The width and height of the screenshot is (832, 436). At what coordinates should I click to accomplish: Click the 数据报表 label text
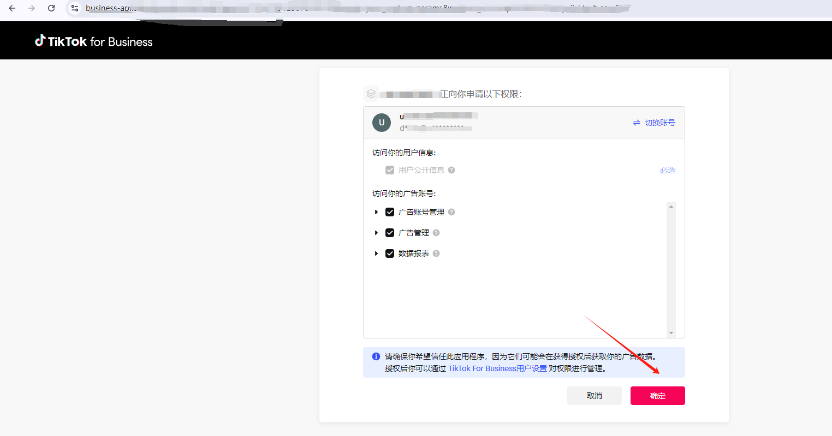point(414,253)
